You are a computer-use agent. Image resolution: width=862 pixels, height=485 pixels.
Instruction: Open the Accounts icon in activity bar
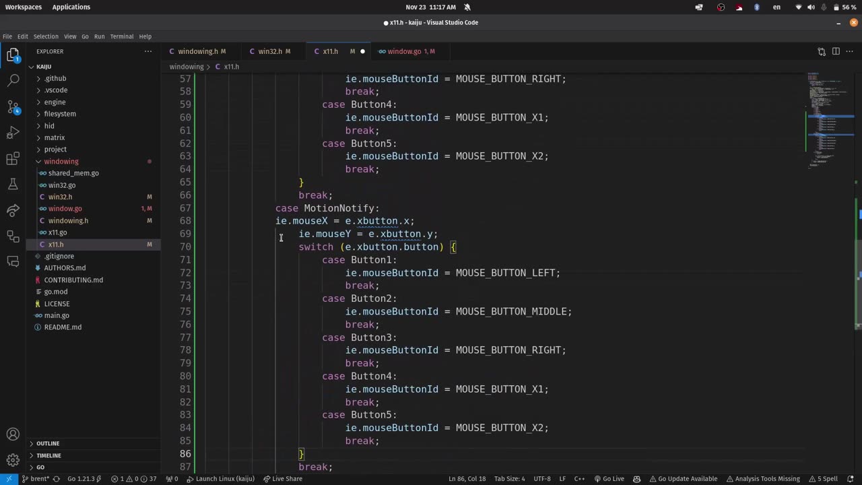click(x=13, y=434)
